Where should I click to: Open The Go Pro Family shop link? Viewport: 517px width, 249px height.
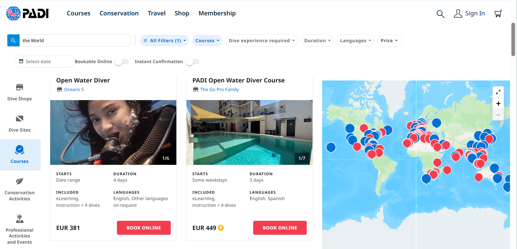[219, 89]
